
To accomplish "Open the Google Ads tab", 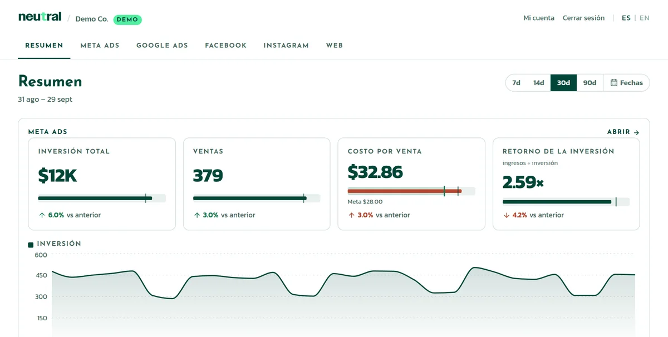I will pyautogui.click(x=162, y=46).
